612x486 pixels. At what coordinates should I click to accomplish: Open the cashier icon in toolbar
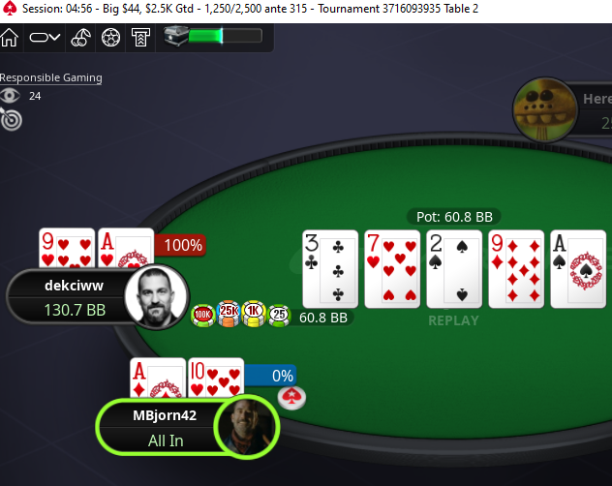(140, 38)
